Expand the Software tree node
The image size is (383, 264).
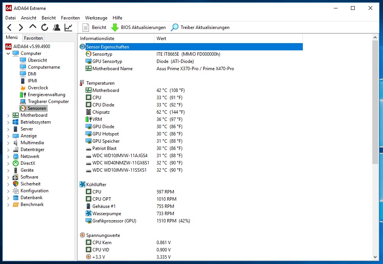[8, 177]
